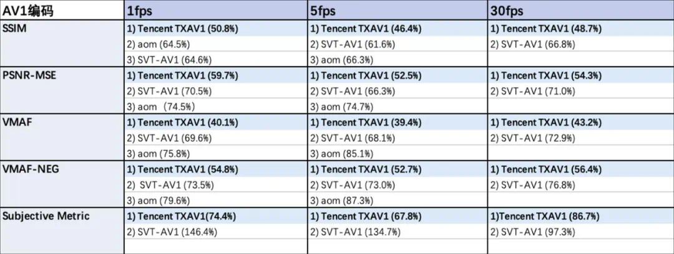Click the aom (64.5%) cell

click(x=159, y=44)
